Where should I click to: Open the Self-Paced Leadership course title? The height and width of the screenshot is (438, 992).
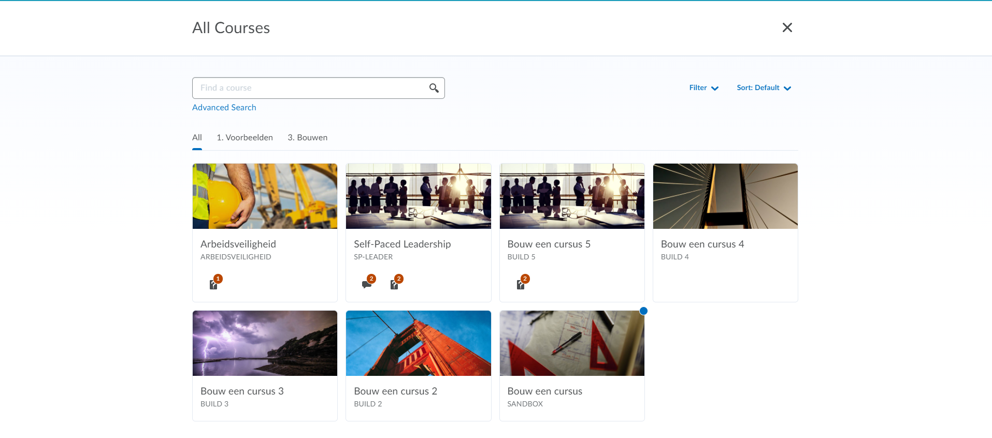coord(402,244)
